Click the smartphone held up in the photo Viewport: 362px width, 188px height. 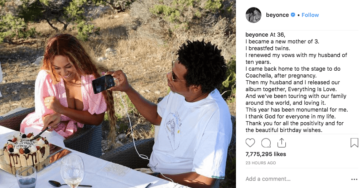point(103,84)
